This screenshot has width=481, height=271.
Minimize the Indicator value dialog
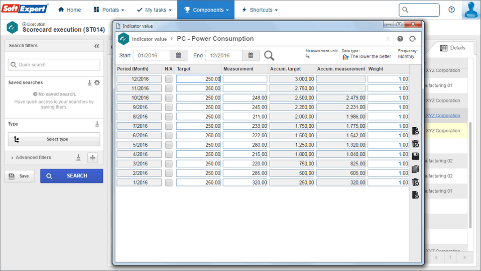pyautogui.click(x=388, y=25)
